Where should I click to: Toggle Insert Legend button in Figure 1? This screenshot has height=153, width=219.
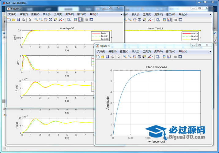(80, 20)
